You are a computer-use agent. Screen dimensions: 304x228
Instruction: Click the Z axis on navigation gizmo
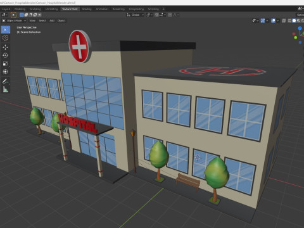[300, 28]
